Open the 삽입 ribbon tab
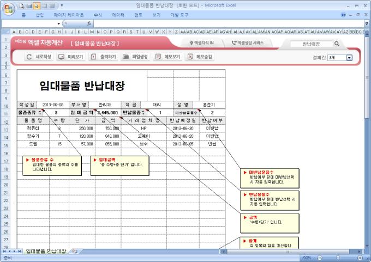This screenshot has width=371, height=262. pyautogui.click(x=40, y=15)
